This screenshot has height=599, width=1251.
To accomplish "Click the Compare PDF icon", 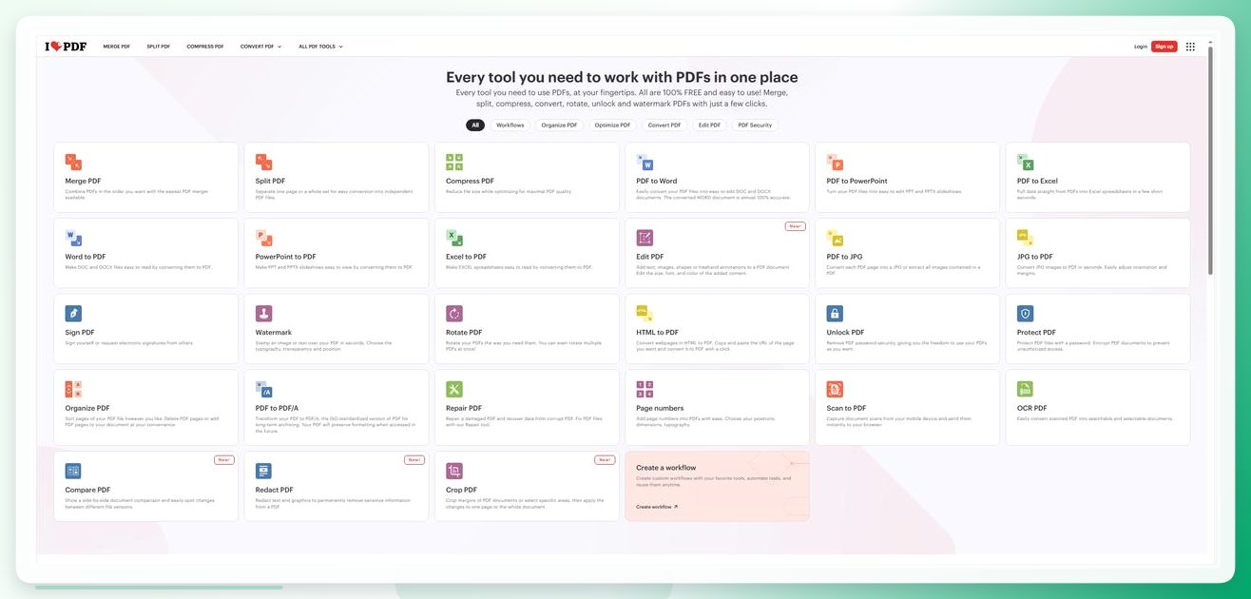I will click(x=73, y=471).
